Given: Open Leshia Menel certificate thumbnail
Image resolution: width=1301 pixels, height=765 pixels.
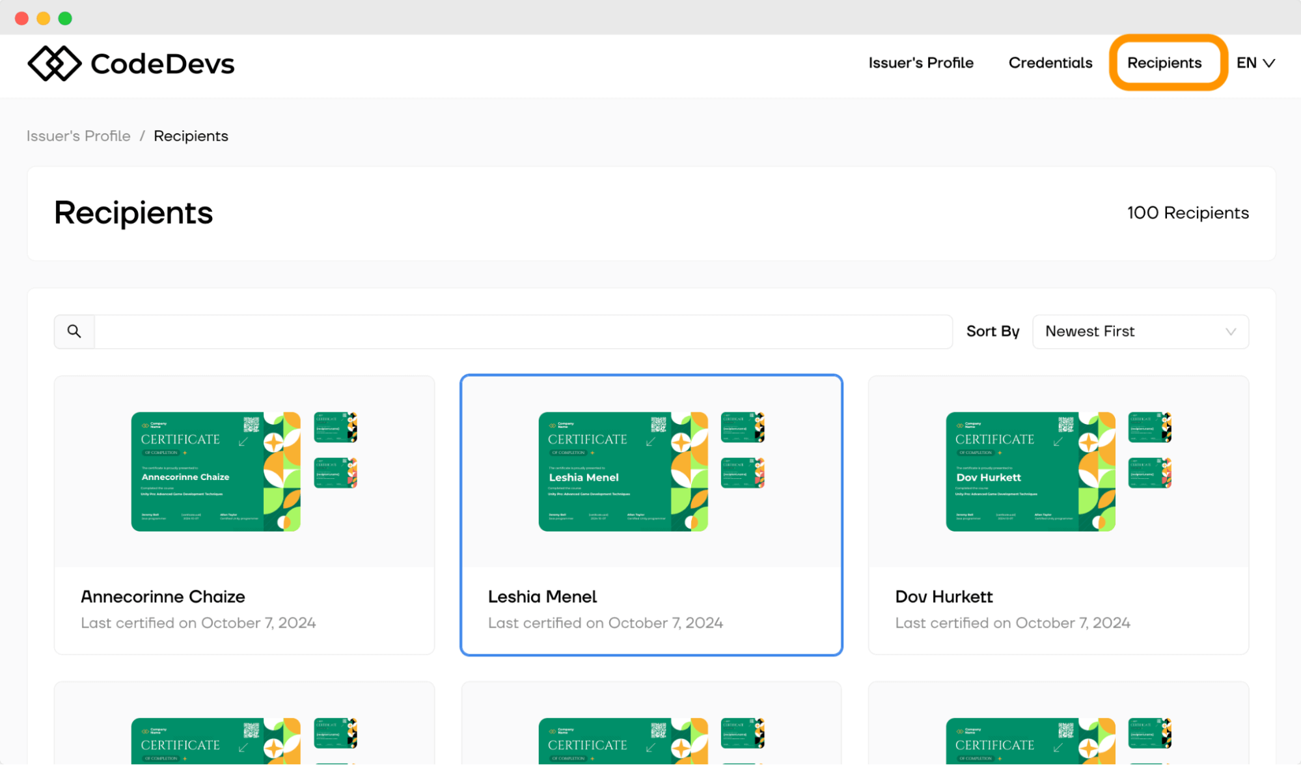Looking at the screenshot, I should pyautogui.click(x=623, y=472).
